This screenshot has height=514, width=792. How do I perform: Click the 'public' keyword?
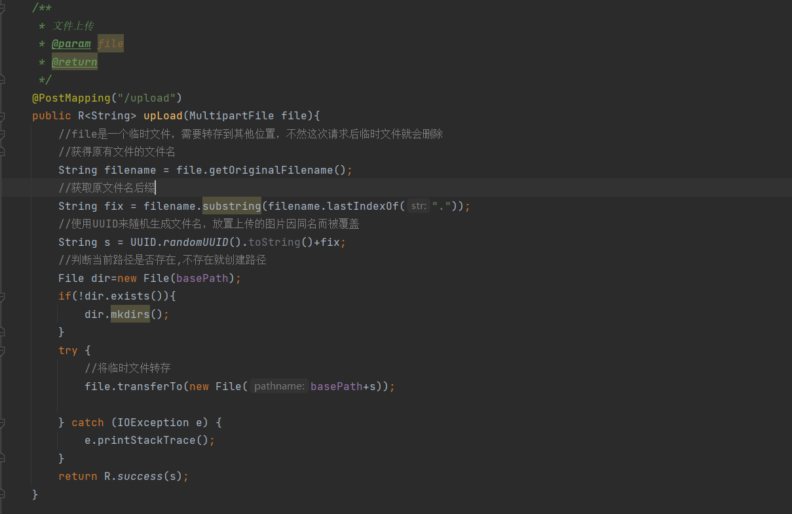point(52,116)
